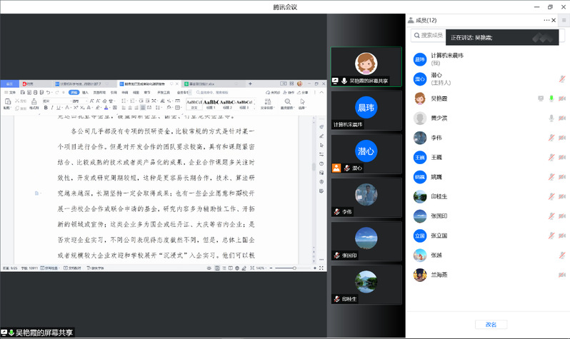Select the 开始 tab in the document ribbon
Viewport: 570px width, 339px height.
74,92
